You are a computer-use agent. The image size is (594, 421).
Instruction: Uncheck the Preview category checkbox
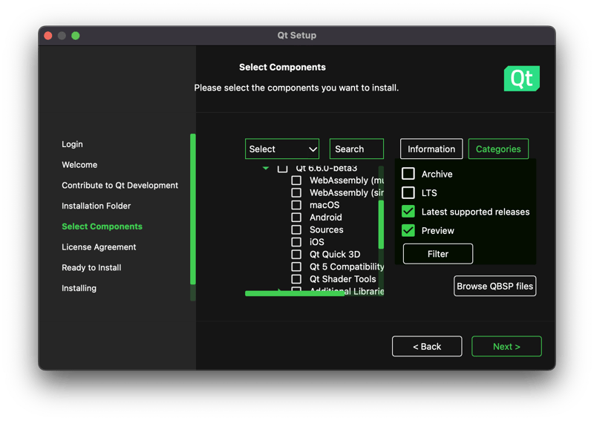(x=408, y=230)
